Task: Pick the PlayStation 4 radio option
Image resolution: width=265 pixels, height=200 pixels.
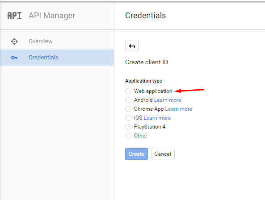Action: click(x=128, y=127)
